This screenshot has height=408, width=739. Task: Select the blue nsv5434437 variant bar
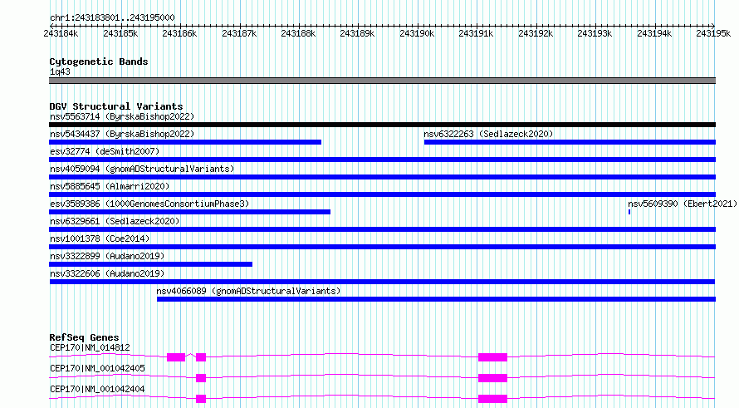[185, 142]
